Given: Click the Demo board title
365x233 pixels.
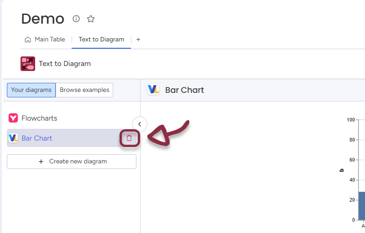Looking at the screenshot, I should click(42, 19).
